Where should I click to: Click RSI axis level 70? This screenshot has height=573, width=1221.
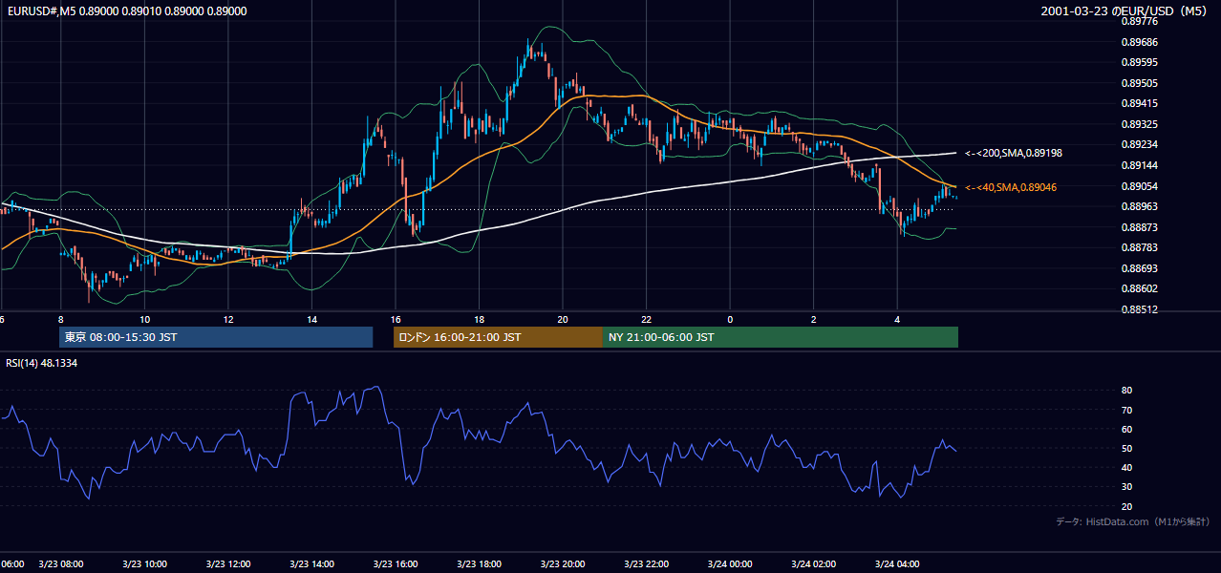click(1126, 410)
